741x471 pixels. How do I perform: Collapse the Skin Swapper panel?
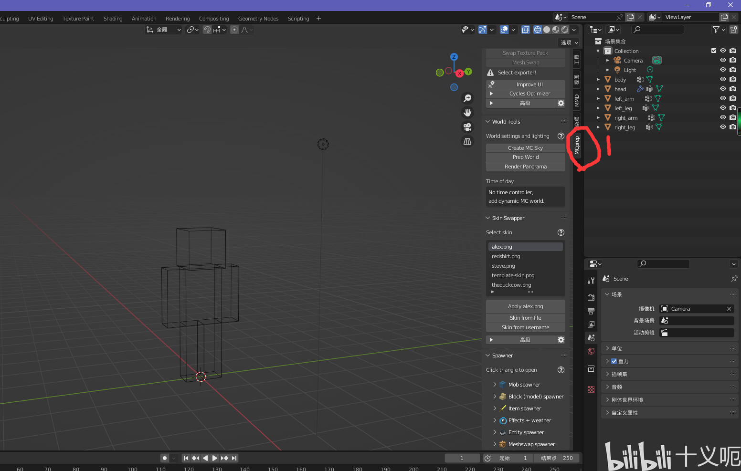point(488,218)
